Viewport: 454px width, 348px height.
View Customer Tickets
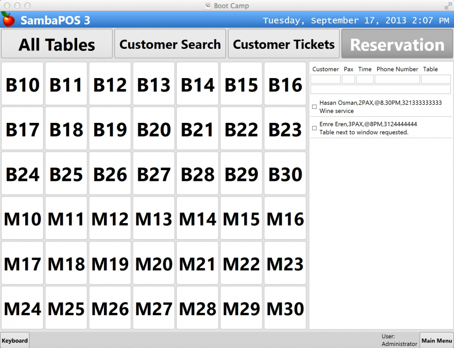point(284,44)
